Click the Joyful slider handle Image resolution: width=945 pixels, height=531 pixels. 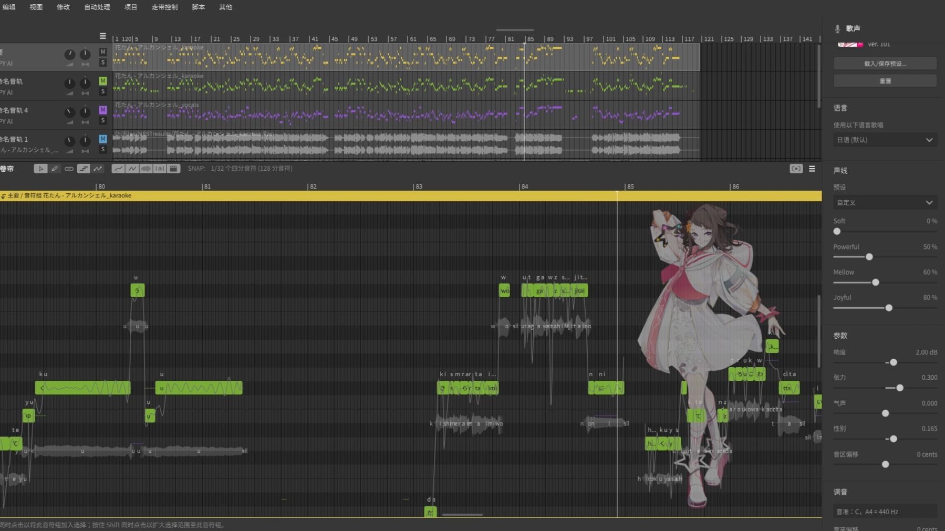[x=889, y=308]
